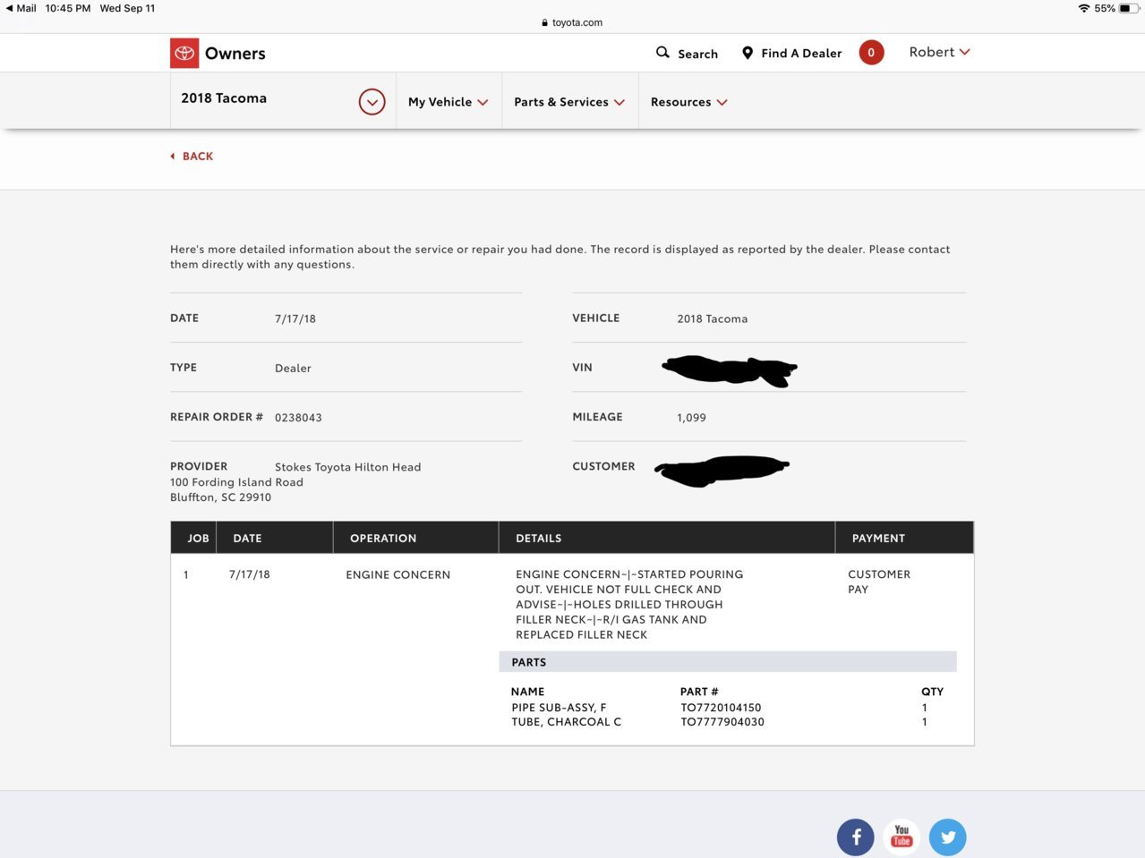Click the Dealer type value

click(x=293, y=369)
